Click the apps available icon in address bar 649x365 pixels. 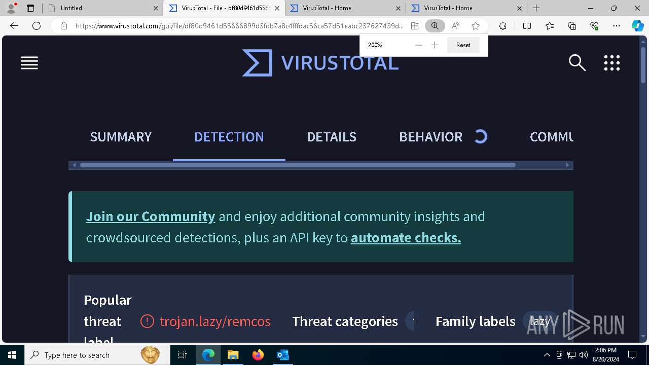(415, 26)
